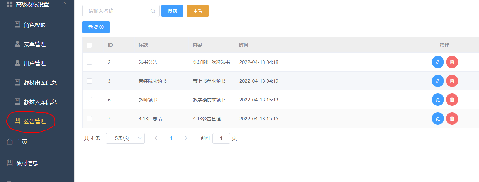Select the checkbox beside 4.13日总结
This screenshot has width=479, height=182.
[89, 118]
